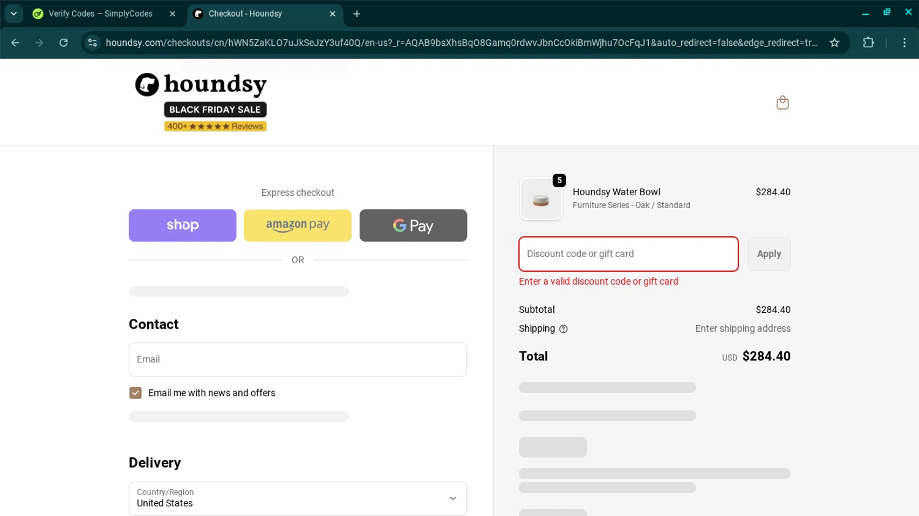The height and width of the screenshot is (516, 919).
Task: Click the Houndsy Water Bowl product name
Action: point(616,192)
